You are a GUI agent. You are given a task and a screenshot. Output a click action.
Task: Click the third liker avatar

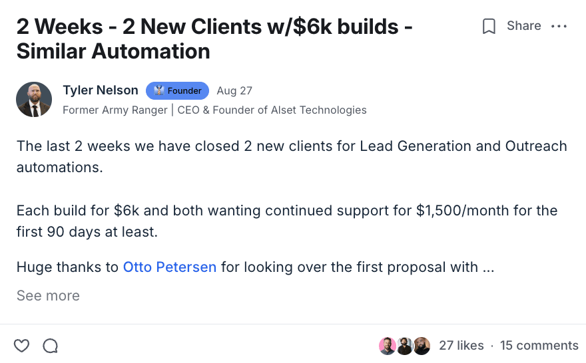pos(422,346)
